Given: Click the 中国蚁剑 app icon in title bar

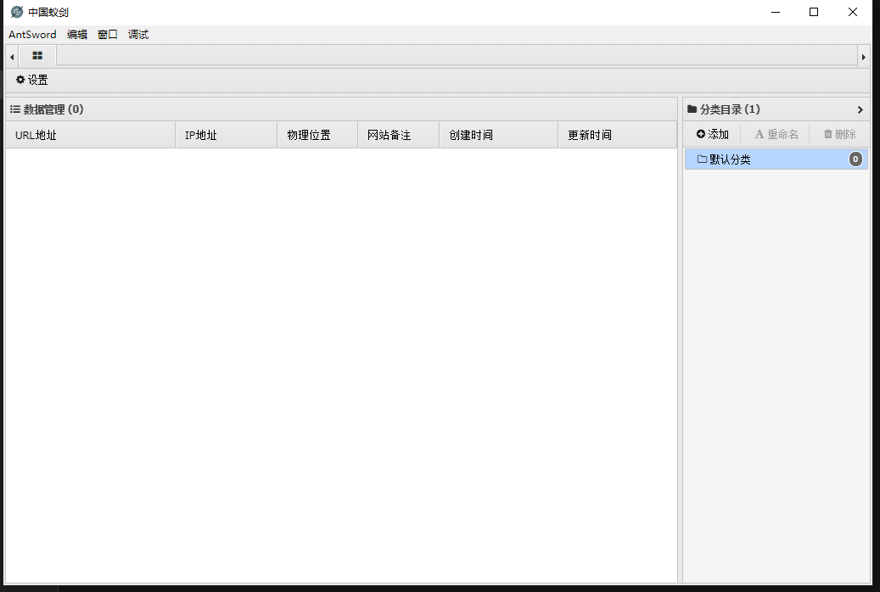Looking at the screenshot, I should pyautogui.click(x=17, y=12).
